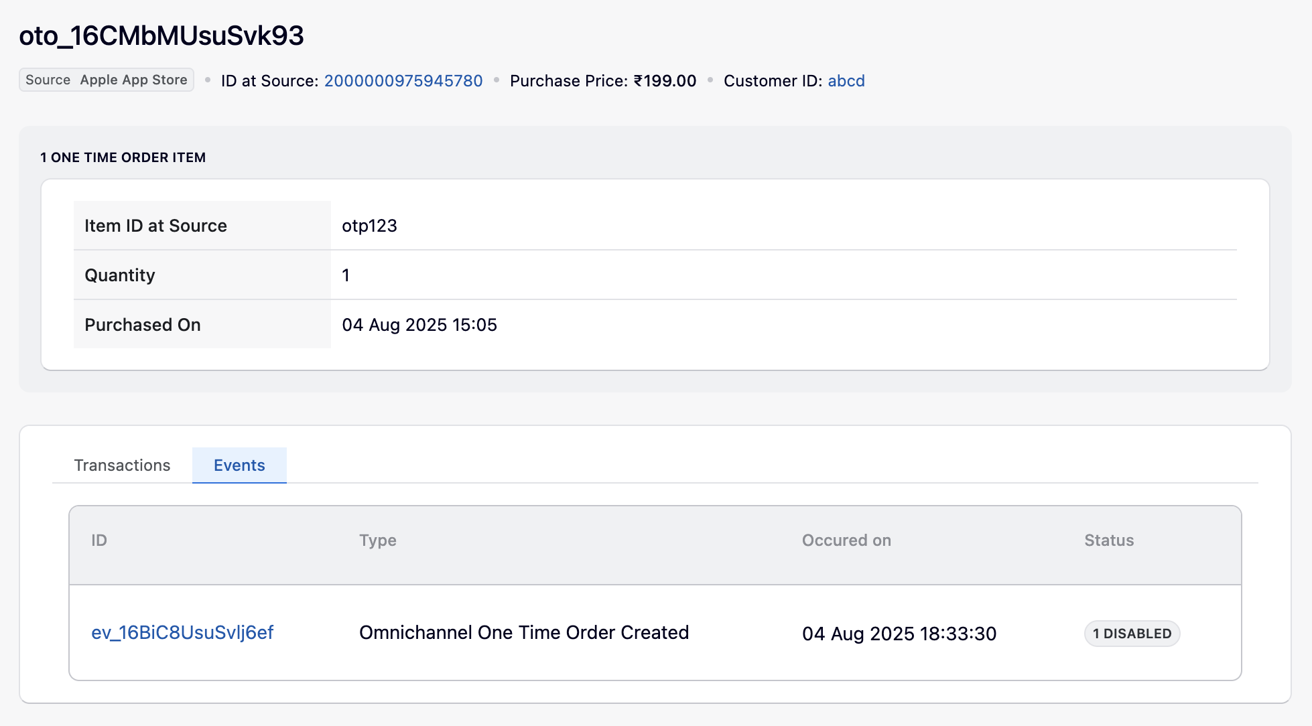The image size is (1312, 726).
Task: Click the 1 DISABLED status badge
Action: tap(1131, 634)
